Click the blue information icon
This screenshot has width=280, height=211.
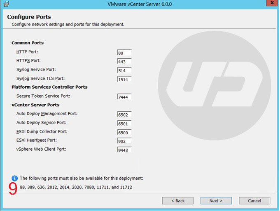(x=15, y=178)
